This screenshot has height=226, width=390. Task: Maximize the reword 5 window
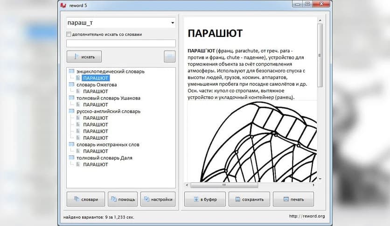(308, 4)
